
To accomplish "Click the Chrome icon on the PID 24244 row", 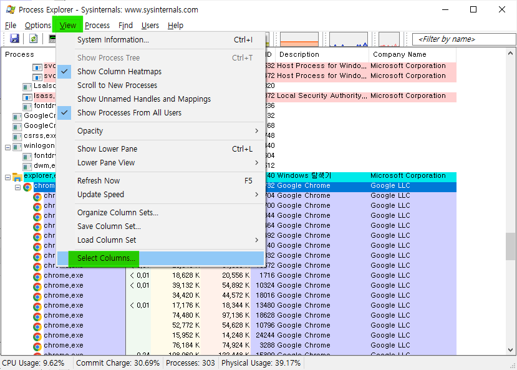I will coord(37,337).
